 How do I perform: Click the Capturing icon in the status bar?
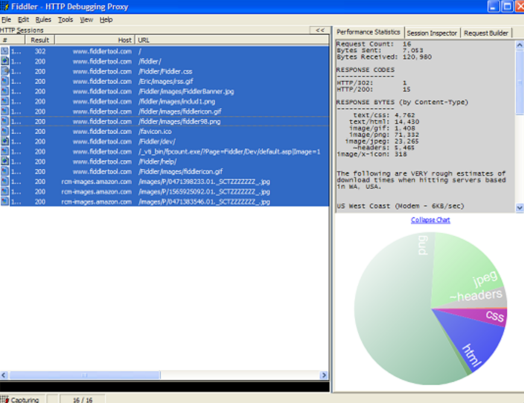pos(4,399)
